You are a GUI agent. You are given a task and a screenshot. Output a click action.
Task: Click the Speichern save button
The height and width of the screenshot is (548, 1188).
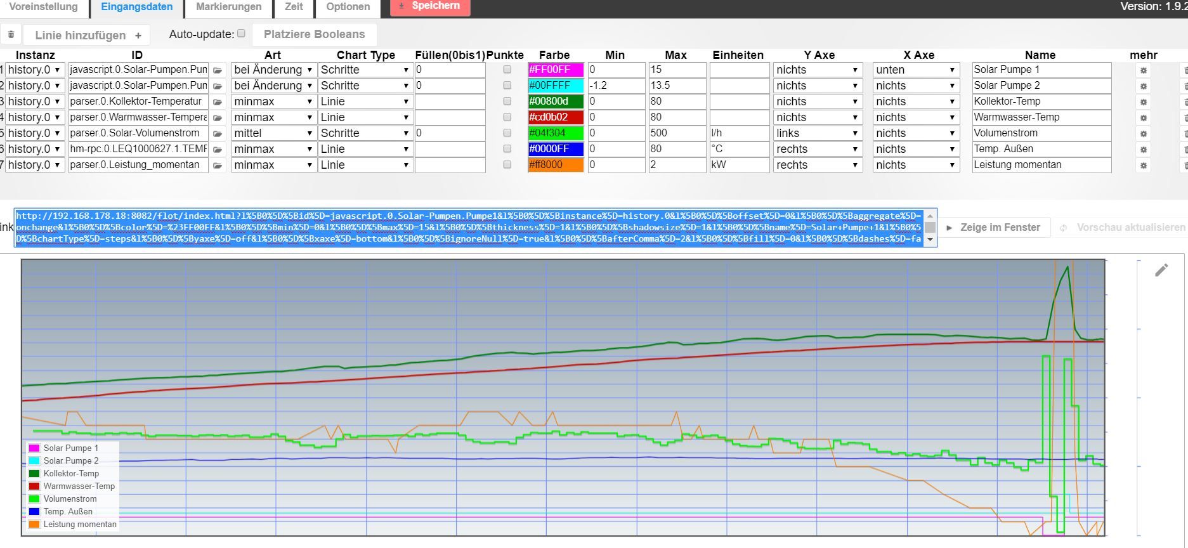click(429, 6)
